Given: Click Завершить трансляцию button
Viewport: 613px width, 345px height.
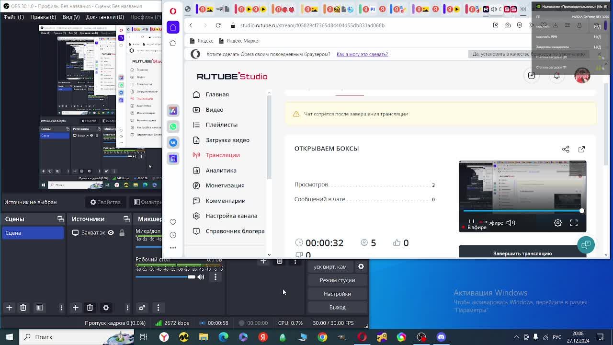Looking at the screenshot, I should coord(522,252).
